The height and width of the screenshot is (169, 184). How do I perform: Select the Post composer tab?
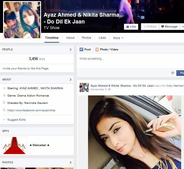pyautogui.click(x=85, y=50)
